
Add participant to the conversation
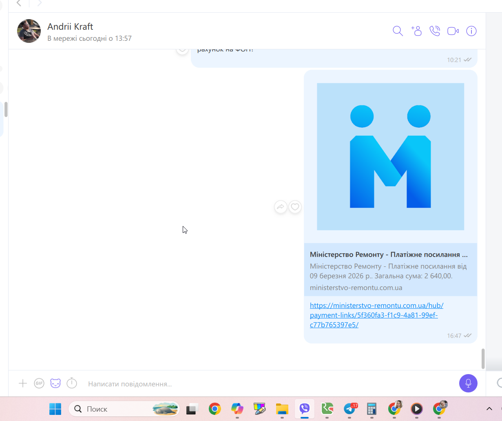(416, 31)
